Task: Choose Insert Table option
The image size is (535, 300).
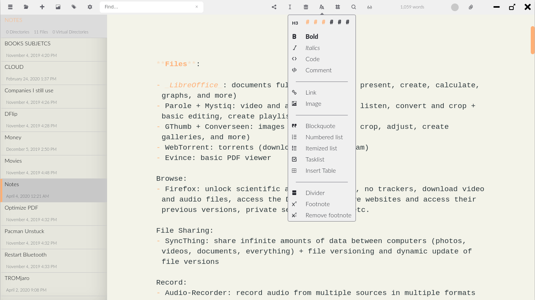Action: [322, 170]
